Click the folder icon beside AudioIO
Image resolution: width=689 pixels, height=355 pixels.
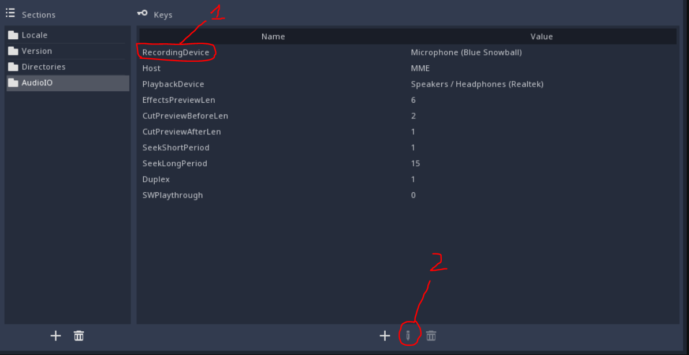(13, 83)
